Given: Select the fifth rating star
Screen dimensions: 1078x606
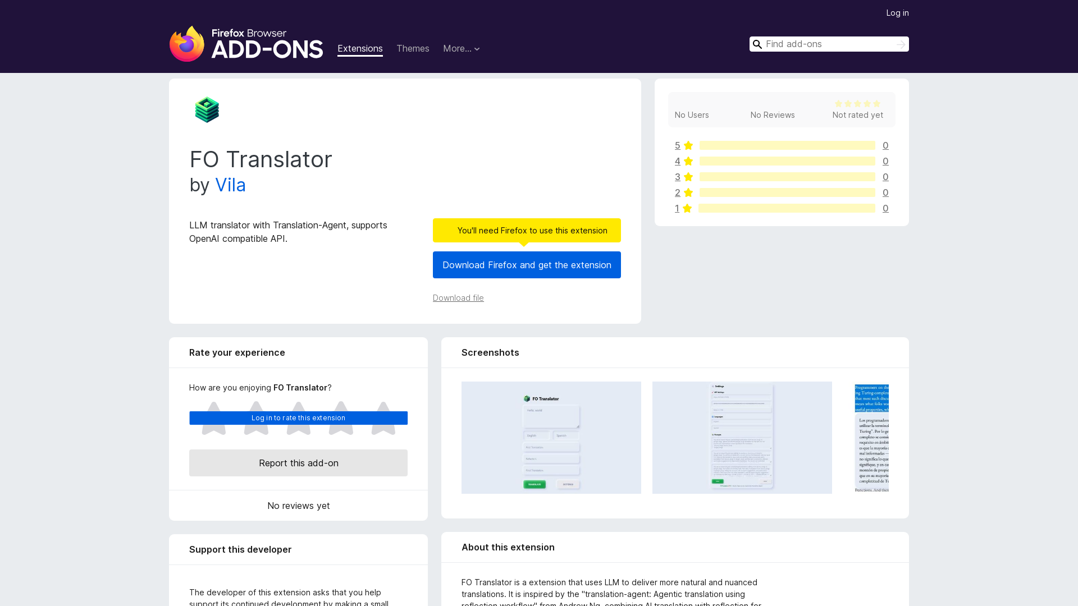Looking at the screenshot, I should coord(383,418).
